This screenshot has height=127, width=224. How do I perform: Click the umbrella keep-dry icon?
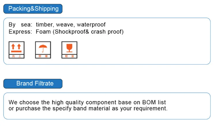coord(43,48)
